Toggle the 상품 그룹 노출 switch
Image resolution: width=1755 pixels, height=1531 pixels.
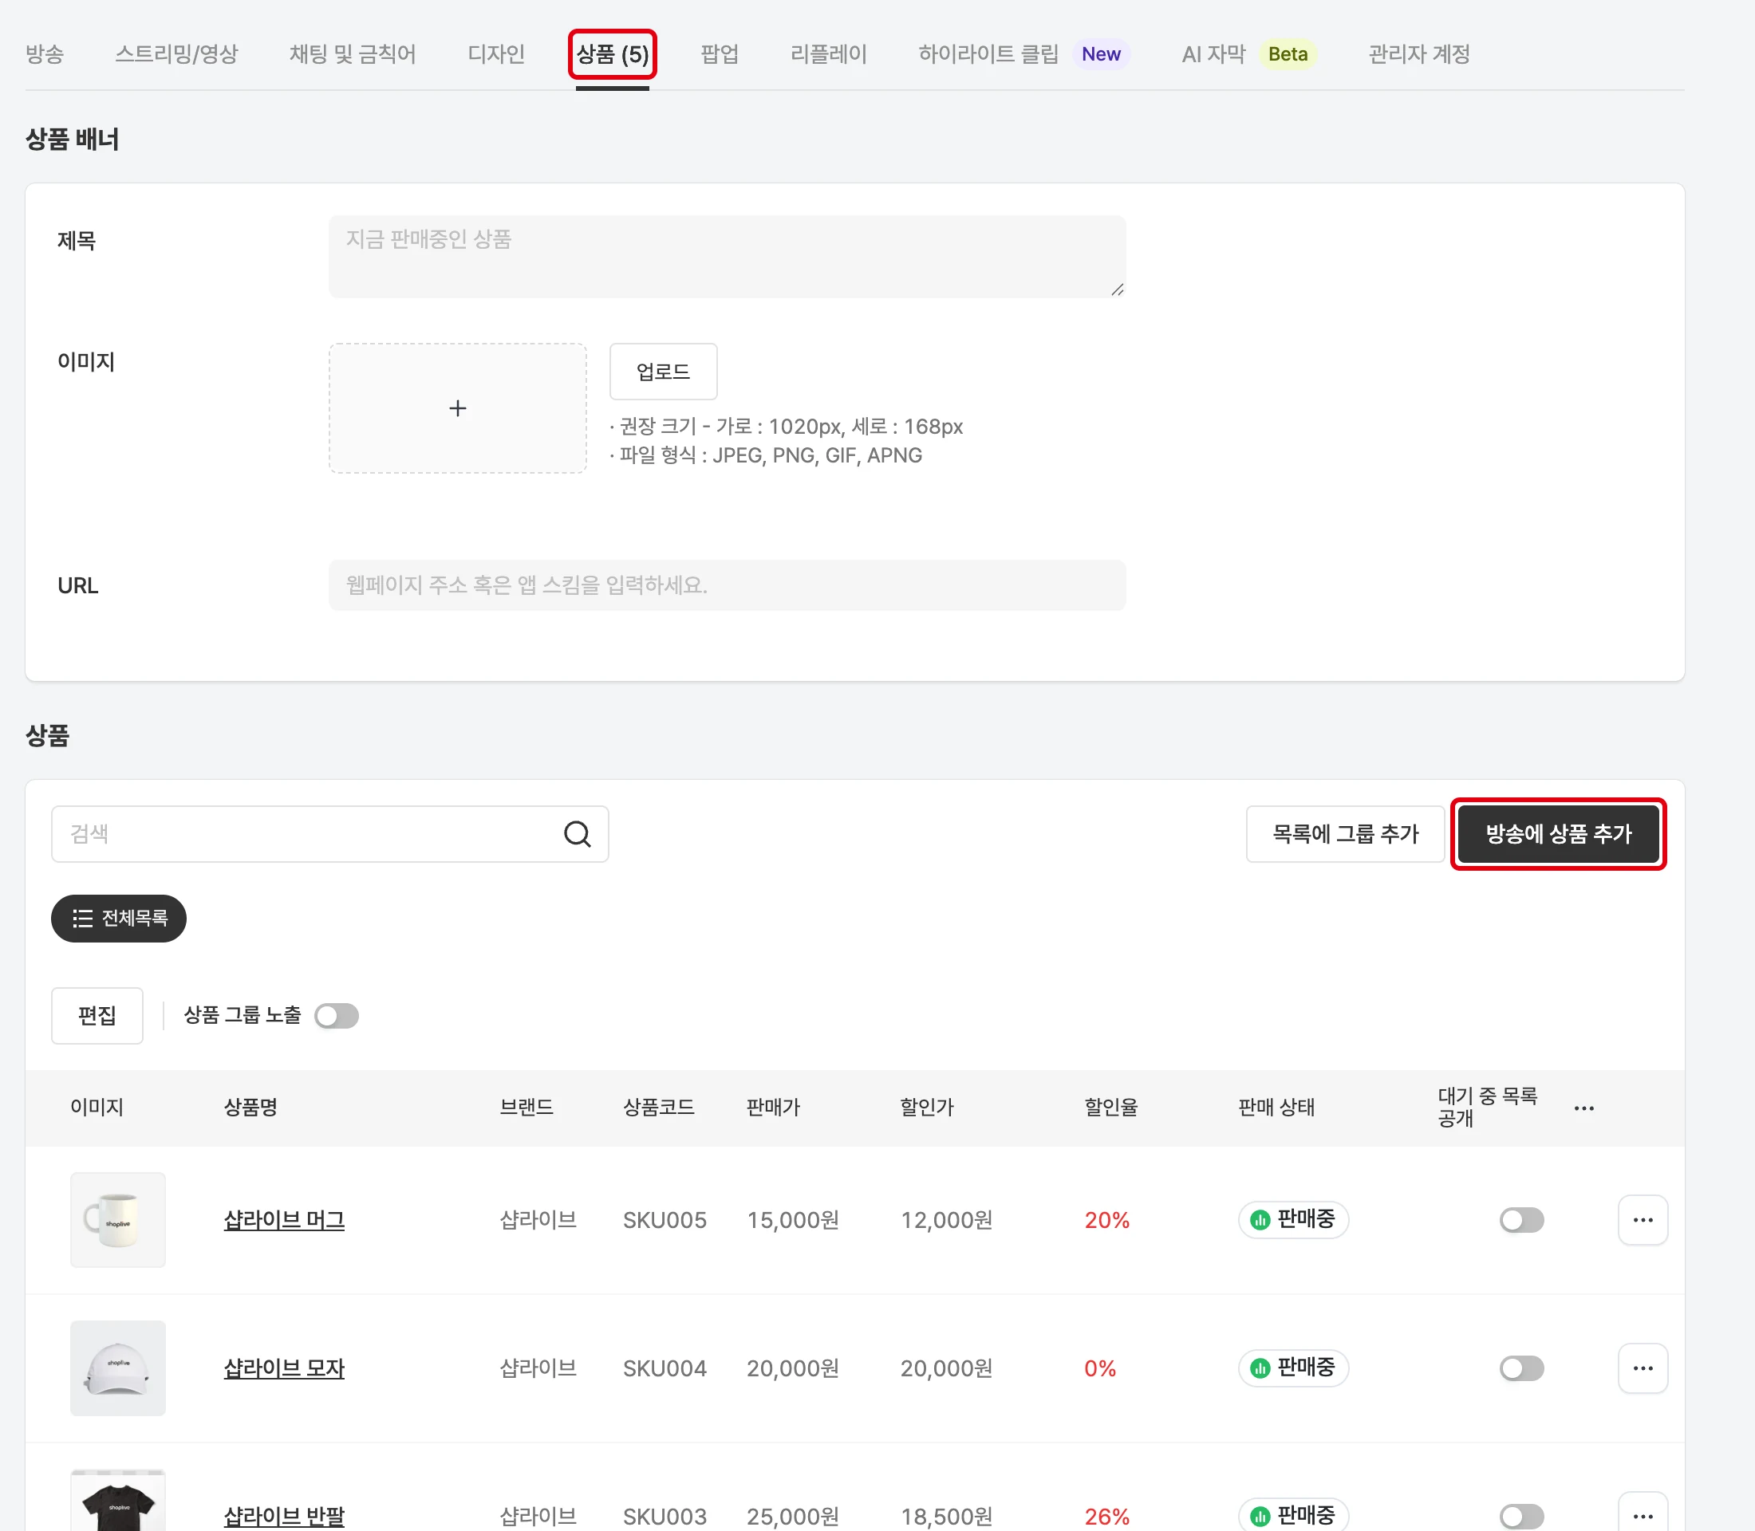coord(336,1016)
